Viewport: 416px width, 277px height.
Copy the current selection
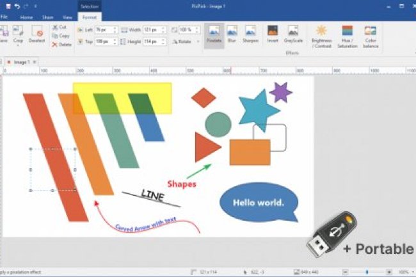coord(60,36)
